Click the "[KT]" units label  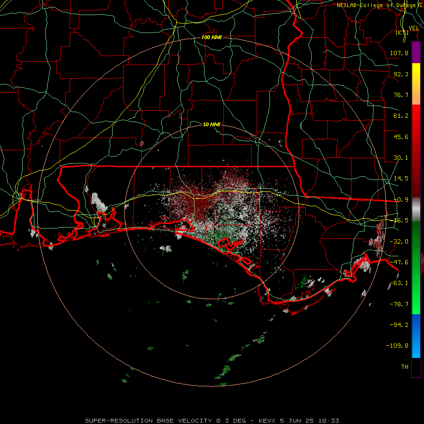click(402, 33)
